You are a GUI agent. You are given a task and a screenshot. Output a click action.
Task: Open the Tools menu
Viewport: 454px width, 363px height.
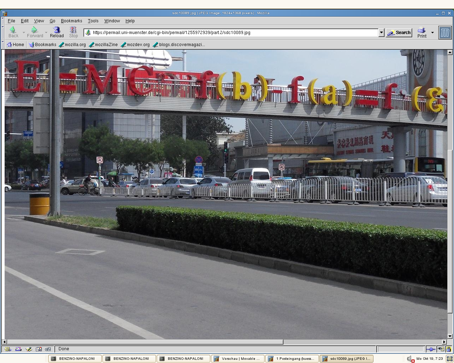click(x=93, y=21)
